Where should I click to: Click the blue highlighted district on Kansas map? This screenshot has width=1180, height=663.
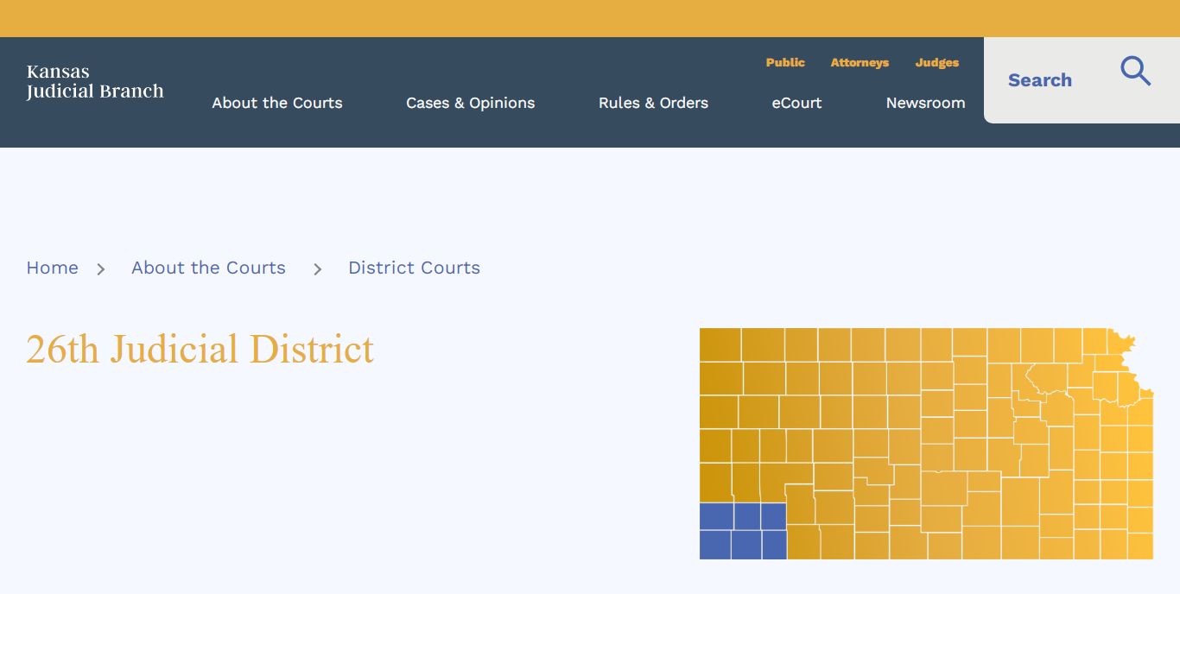point(743,531)
